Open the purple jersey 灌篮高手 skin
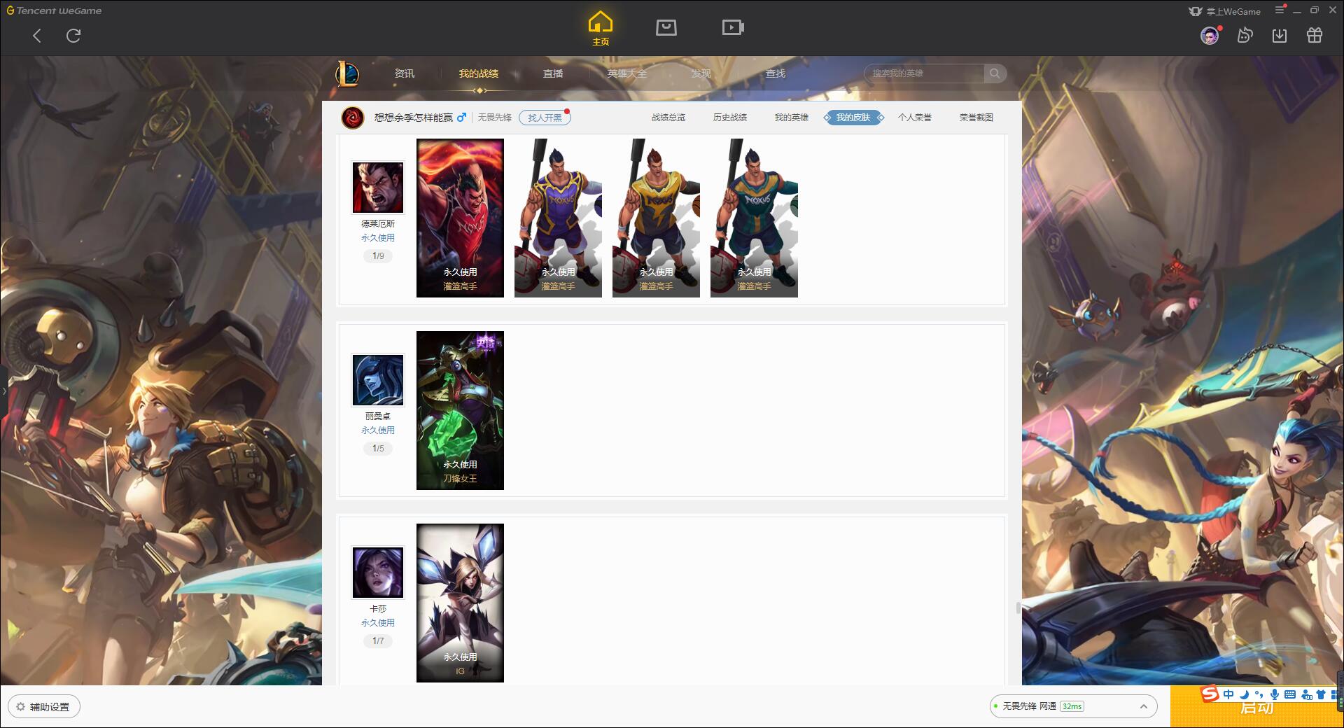This screenshot has height=728, width=1344. 558,218
